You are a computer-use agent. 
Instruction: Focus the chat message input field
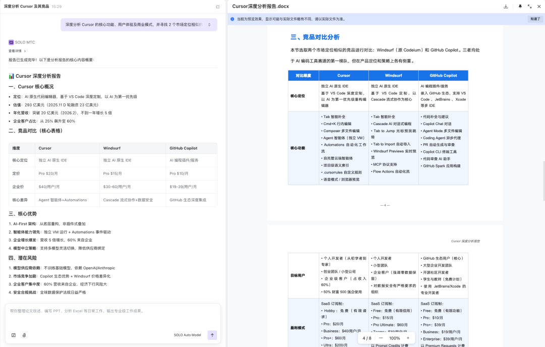click(x=113, y=311)
